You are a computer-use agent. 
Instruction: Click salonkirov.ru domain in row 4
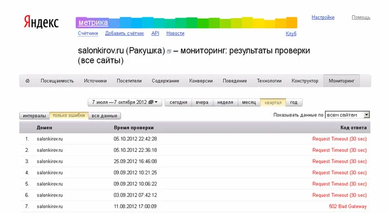[50, 173]
